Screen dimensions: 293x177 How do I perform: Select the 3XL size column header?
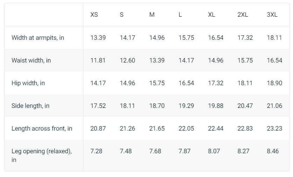[272, 15]
